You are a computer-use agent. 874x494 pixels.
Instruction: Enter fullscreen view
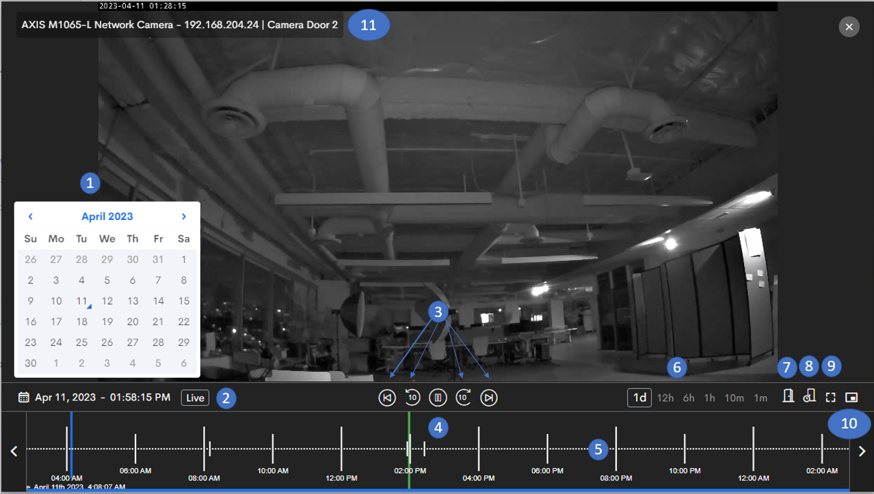832,398
